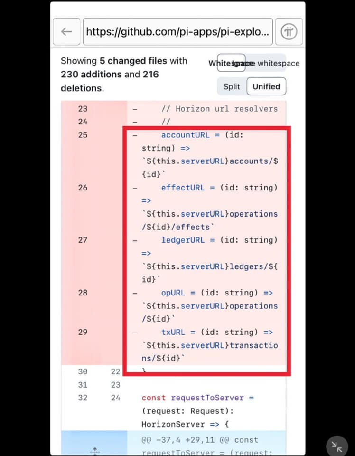Select the Split diff view
This screenshot has height=456, width=355.
click(232, 86)
